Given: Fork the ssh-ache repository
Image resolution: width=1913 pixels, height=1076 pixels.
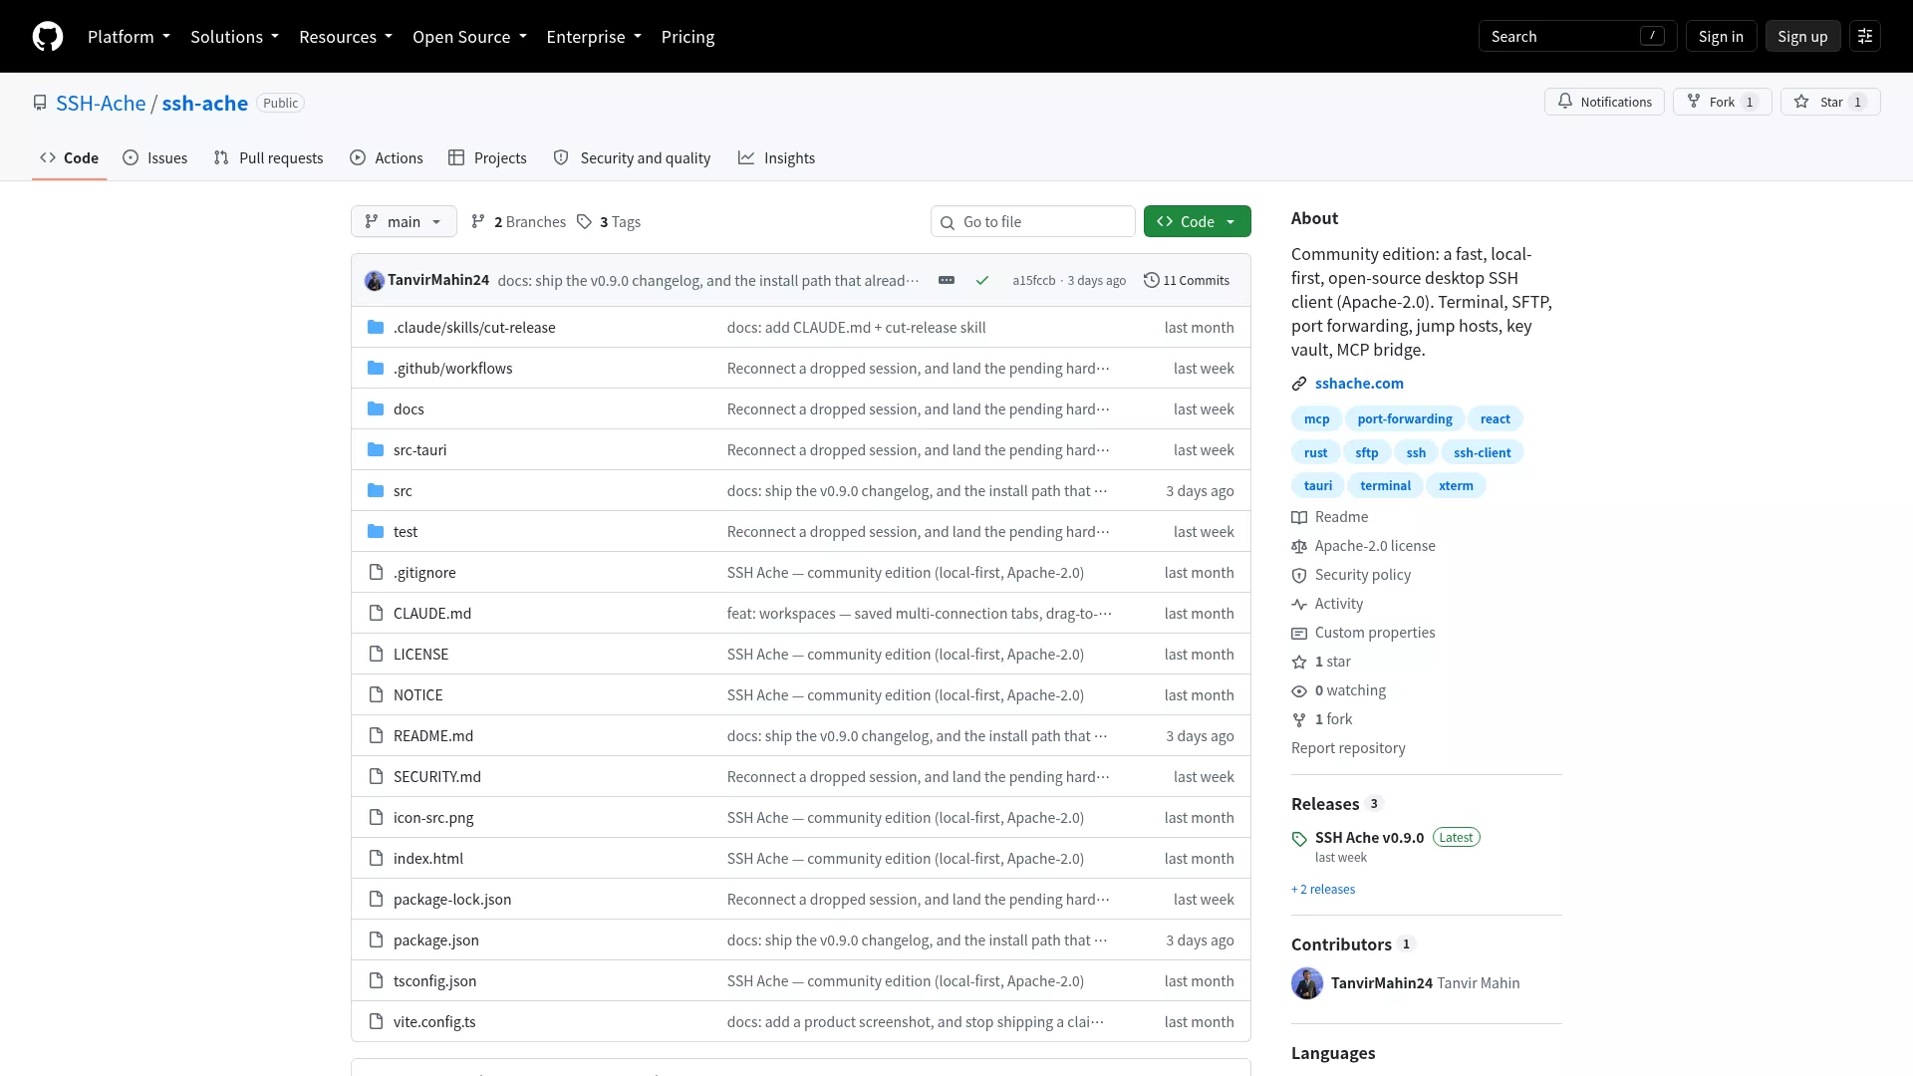Looking at the screenshot, I should tap(1722, 102).
